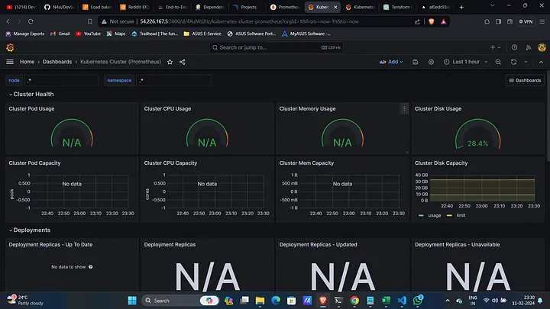
Task: Open the Add dropdown button
Action: tap(391, 62)
